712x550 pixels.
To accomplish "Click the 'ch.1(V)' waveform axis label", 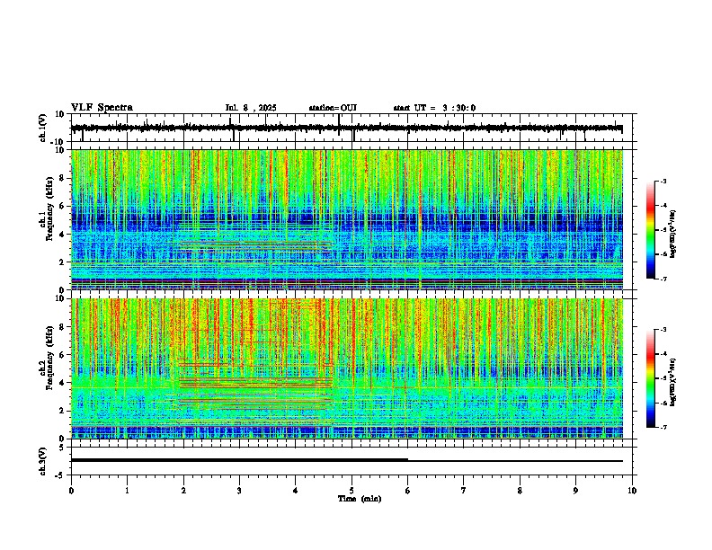I will click(43, 128).
